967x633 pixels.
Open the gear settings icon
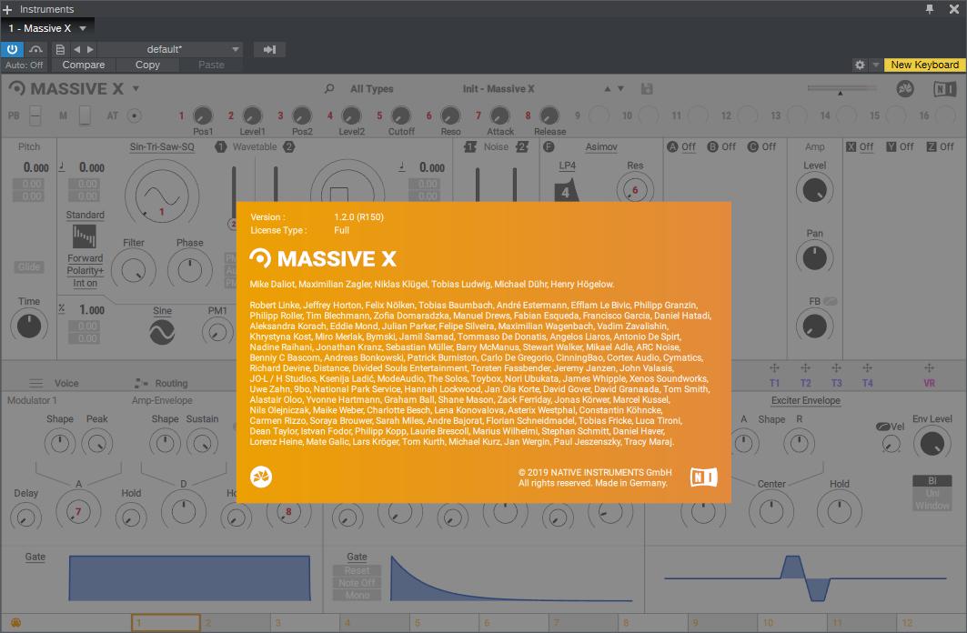click(860, 65)
